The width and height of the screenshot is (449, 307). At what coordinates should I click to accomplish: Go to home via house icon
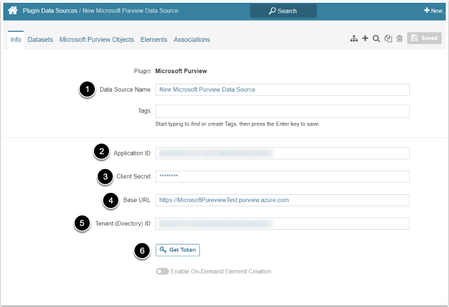coord(12,11)
